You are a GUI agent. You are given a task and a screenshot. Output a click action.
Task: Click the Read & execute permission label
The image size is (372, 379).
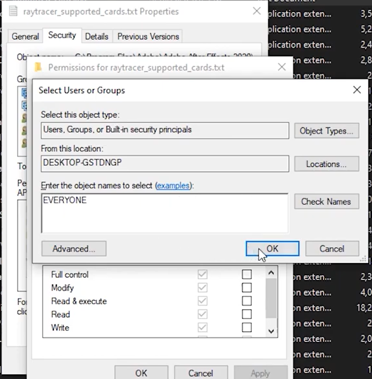click(79, 301)
